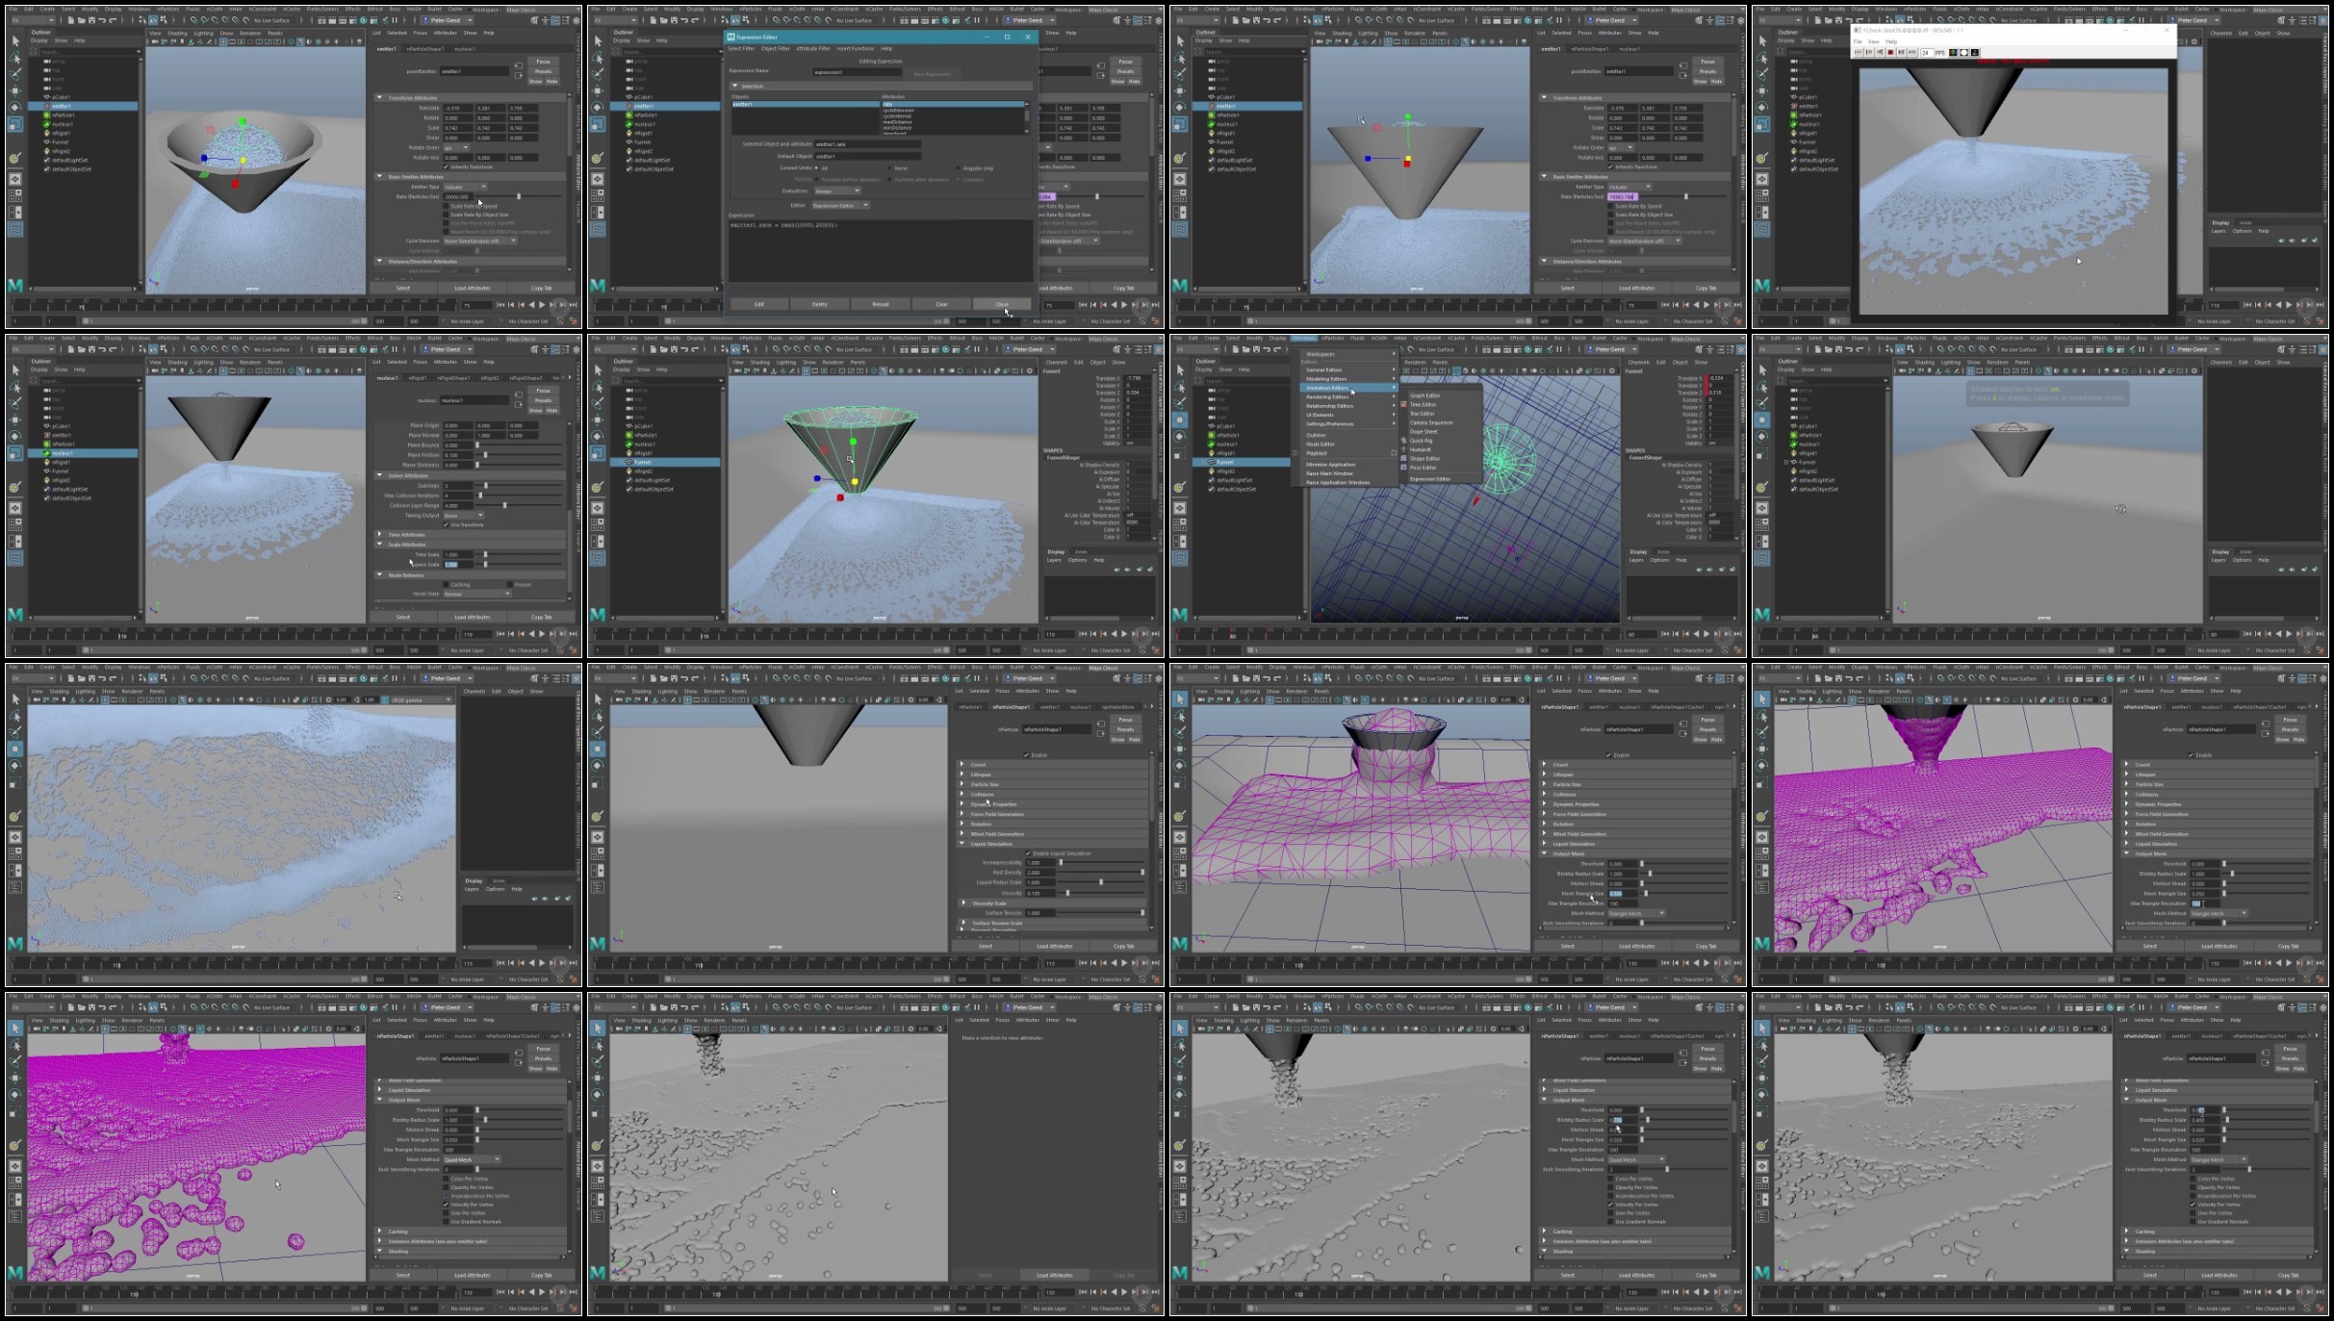This screenshot has width=2334, height=1321.
Task: Click the Clear button in Expression Editor
Action: point(941,304)
